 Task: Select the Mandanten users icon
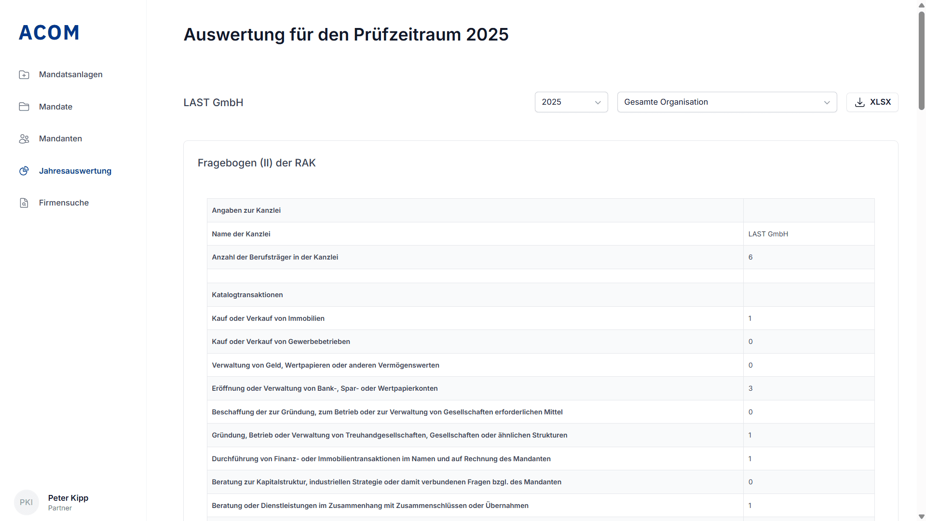(24, 138)
